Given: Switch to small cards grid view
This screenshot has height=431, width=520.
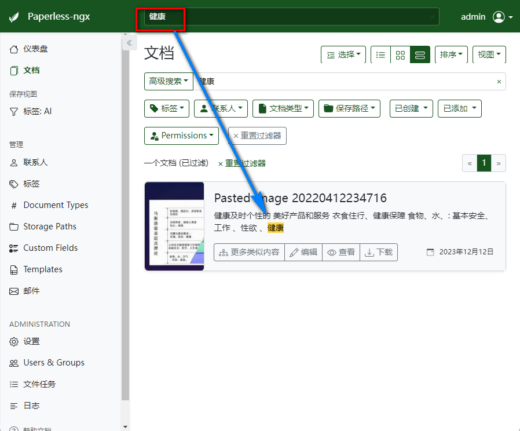Looking at the screenshot, I should [x=400, y=54].
